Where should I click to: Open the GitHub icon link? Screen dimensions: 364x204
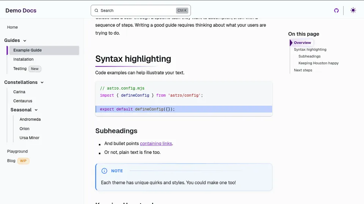(x=336, y=11)
